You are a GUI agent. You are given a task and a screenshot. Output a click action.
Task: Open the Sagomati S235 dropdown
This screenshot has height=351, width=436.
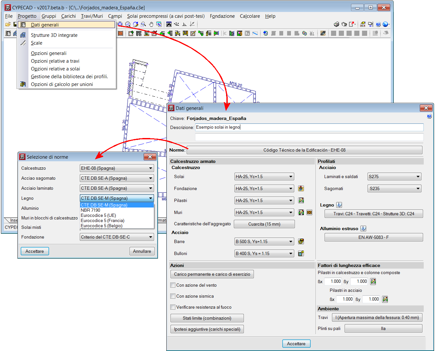[395, 188]
